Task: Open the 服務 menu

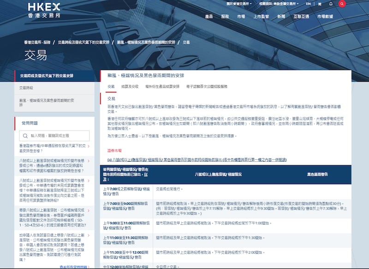Action: point(225,17)
